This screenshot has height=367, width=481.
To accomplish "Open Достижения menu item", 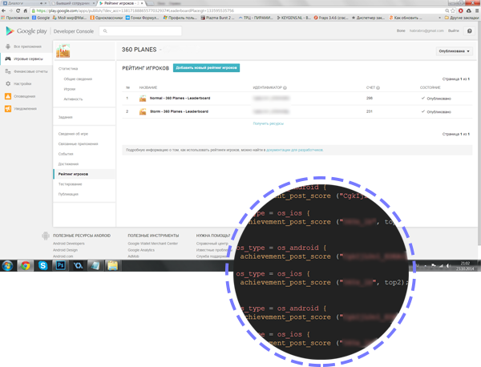I will (x=68, y=164).
